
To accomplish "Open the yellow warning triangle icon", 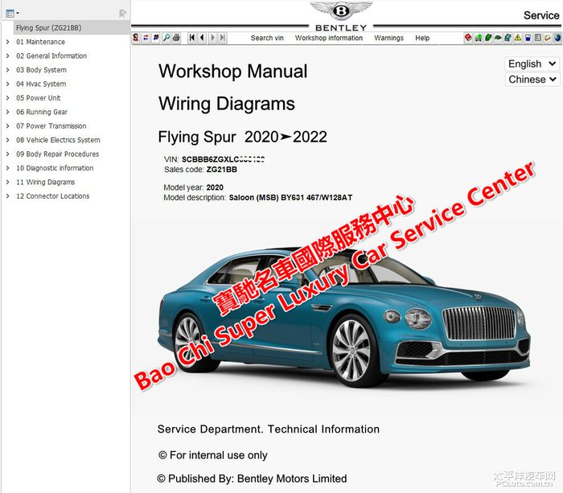I will pyautogui.click(x=518, y=37).
